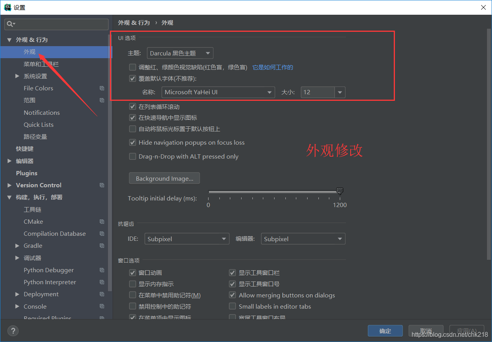The width and height of the screenshot is (492, 342).
Task: Click the project-level icon beside Console
Action: (102, 306)
